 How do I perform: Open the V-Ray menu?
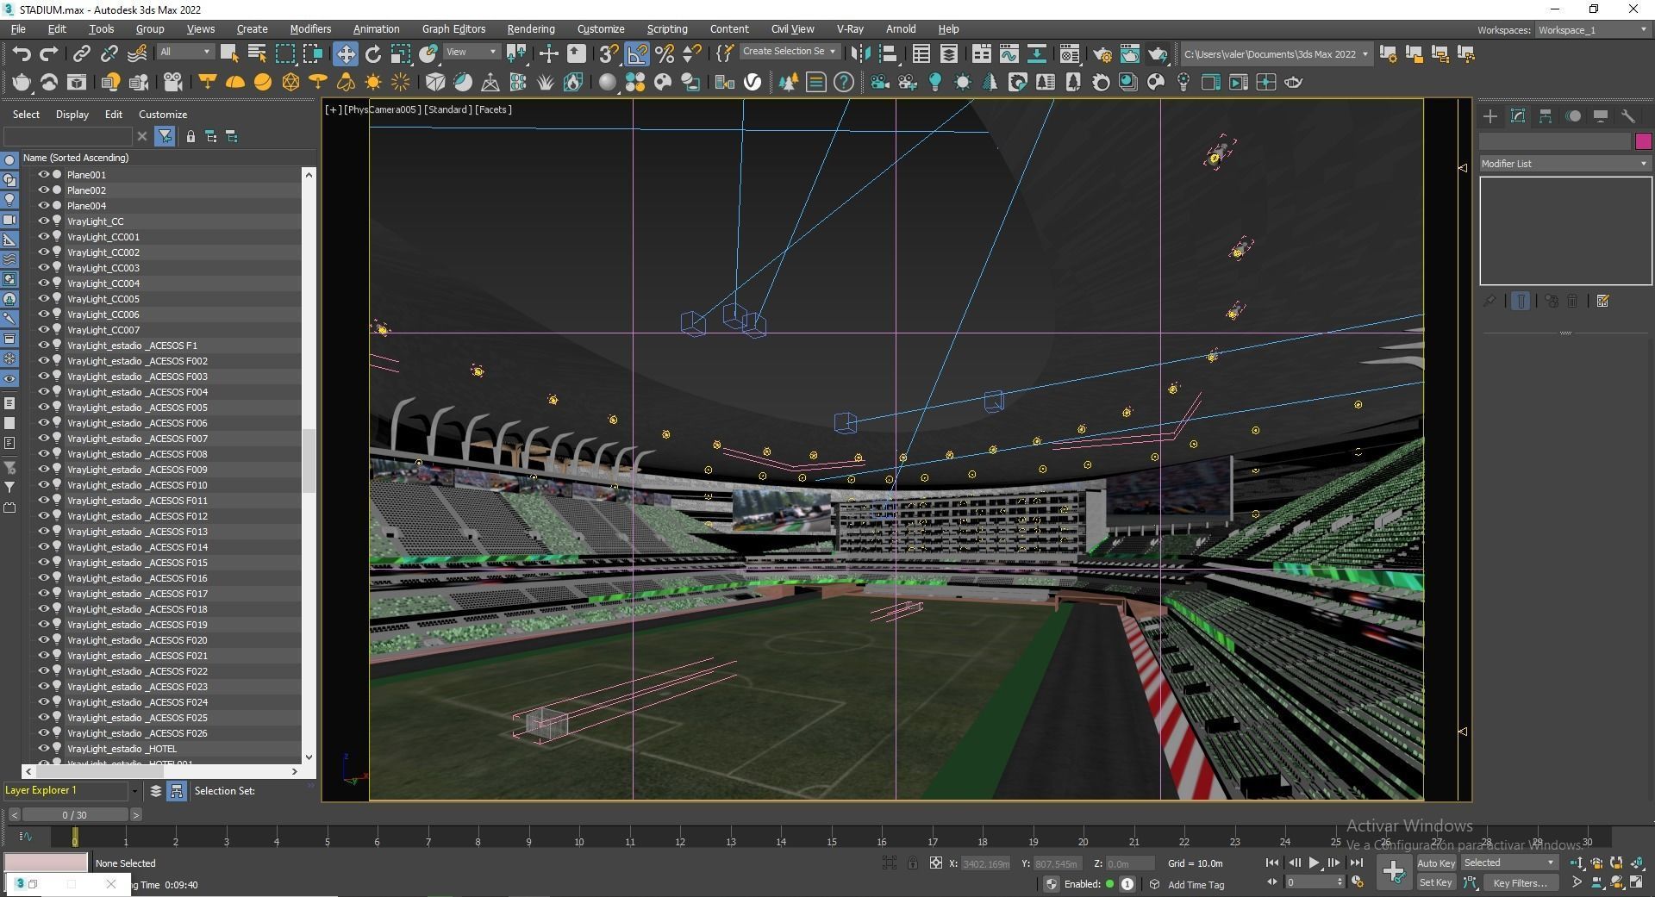(849, 28)
